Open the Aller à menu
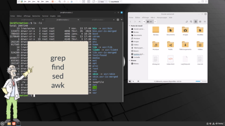Screen dimensions: 225x126 [153, 17]
